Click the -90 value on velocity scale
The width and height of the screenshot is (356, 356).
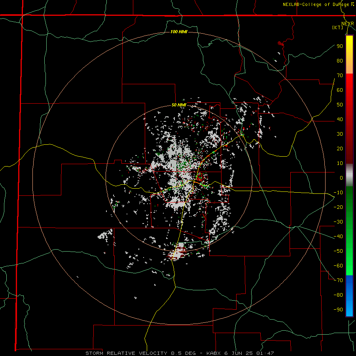[338, 310]
